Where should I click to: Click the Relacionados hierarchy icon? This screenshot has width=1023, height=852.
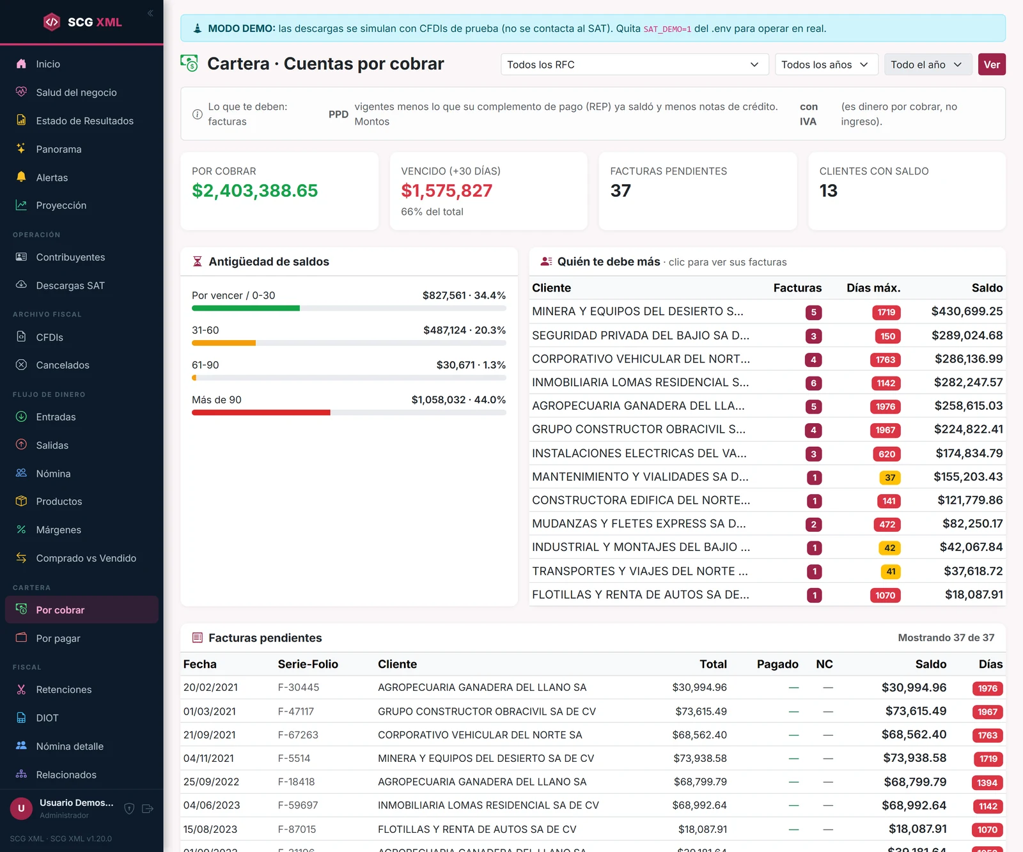pyautogui.click(x=21, y=774)
